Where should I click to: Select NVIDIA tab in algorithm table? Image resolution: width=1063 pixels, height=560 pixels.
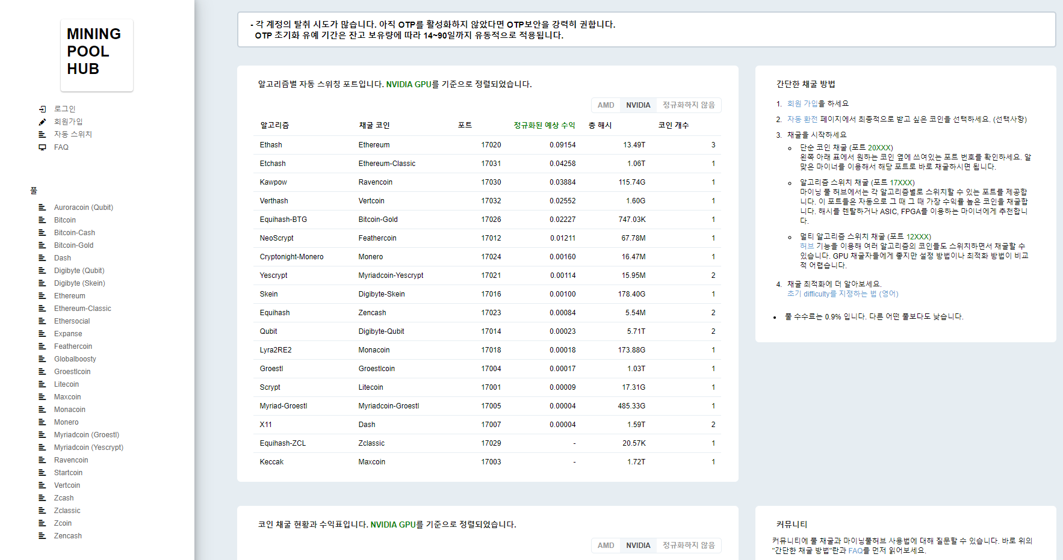coord(638,105)
